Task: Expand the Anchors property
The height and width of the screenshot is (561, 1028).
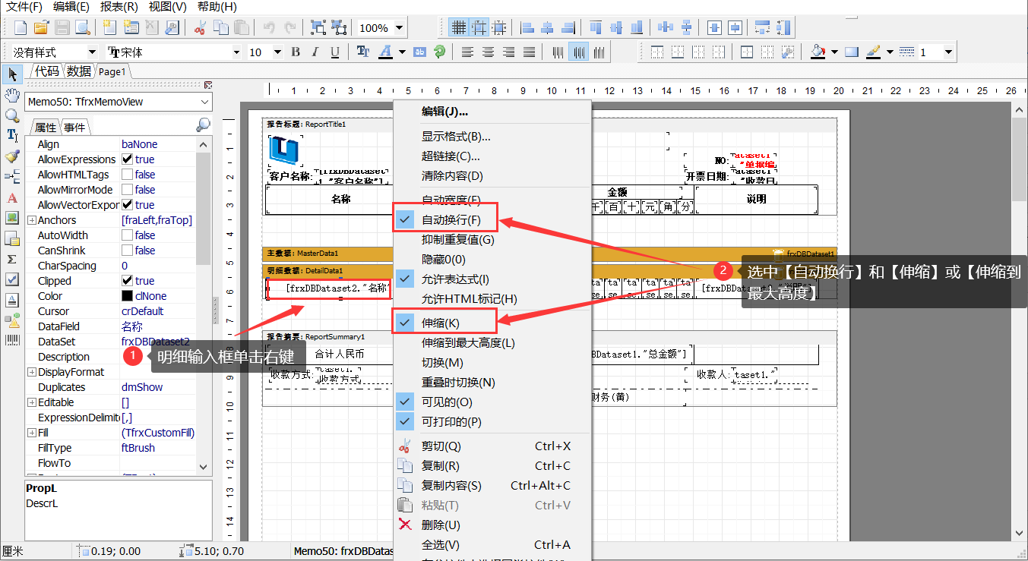Action: (x=31, y=220)
